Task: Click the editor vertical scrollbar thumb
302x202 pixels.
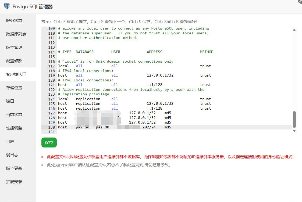Action: tap(294, 119)
